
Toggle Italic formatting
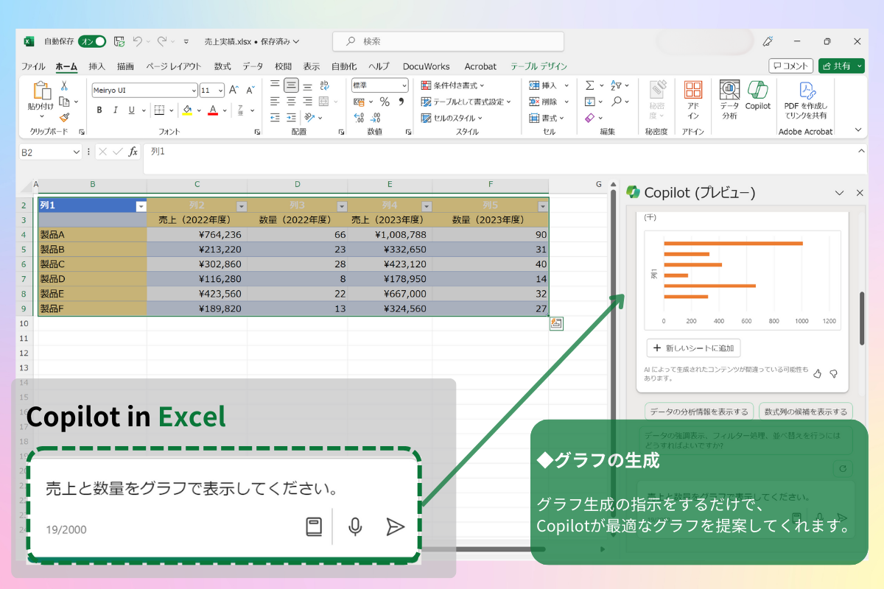tap(116, 110)
